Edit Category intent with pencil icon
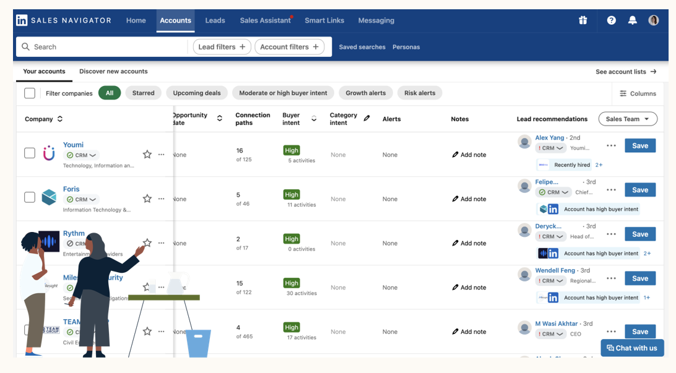Viewport: 676px width, 373px height. pos(366,118)
